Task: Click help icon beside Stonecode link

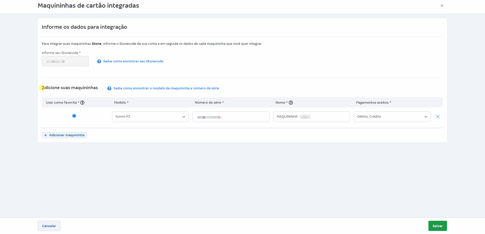Action: [x=99, y=61]
